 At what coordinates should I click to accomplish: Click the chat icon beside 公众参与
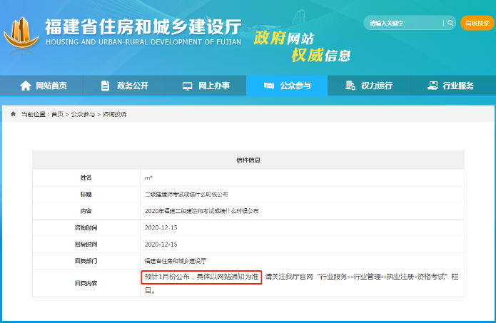point(269,86)
